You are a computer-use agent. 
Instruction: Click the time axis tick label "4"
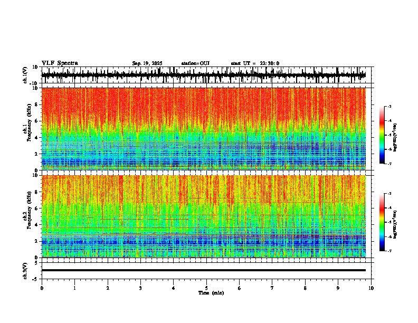[x=174, y=288]
